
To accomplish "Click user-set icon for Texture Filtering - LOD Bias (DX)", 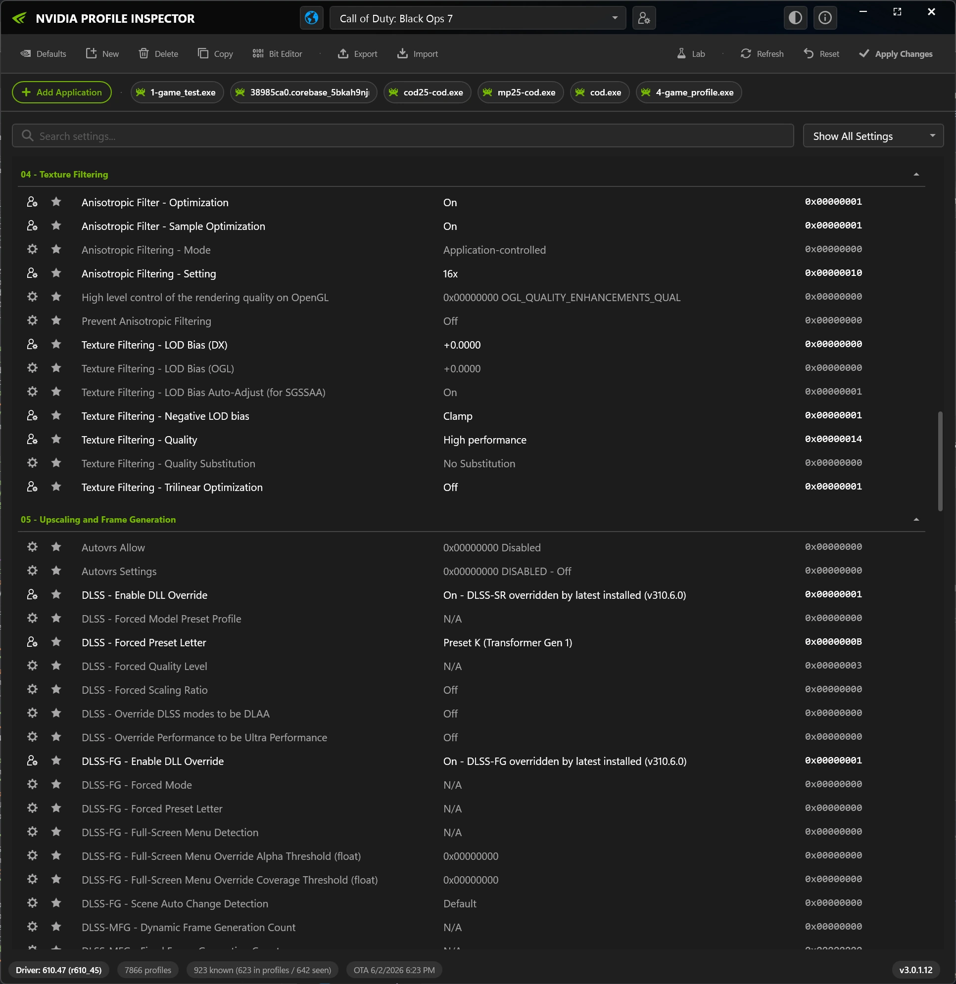I will tap(32, 344).
